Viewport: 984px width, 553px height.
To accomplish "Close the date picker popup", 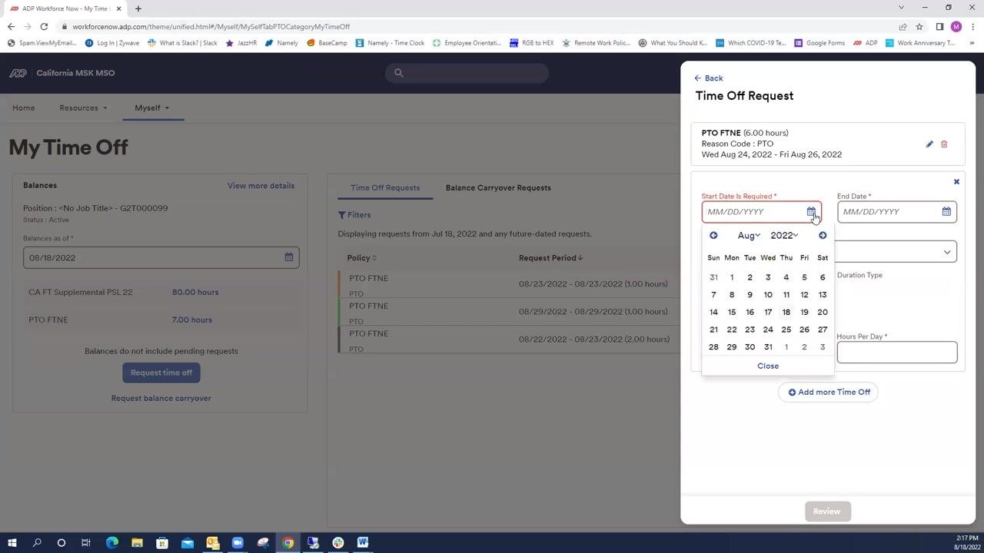I will pyautogui.click(x=768, y=366).
